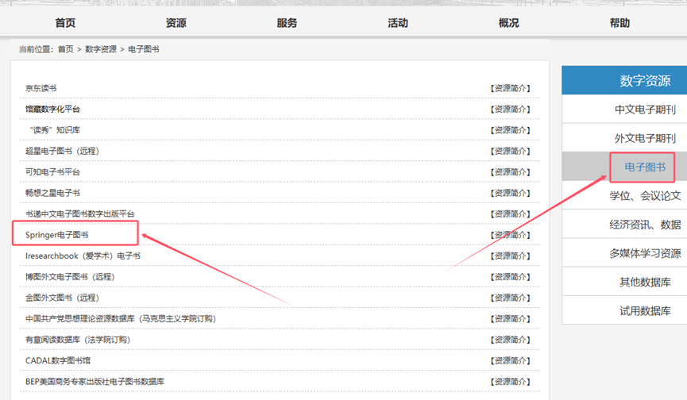Open 中国共产党思想理论资源数据库
This screenshot has width=687, height=400.
pos(121,319)
